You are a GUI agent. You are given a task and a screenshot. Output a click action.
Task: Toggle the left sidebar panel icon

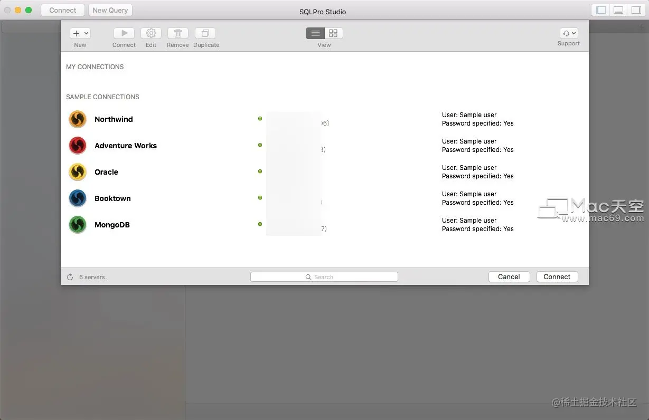coord(601,10)
